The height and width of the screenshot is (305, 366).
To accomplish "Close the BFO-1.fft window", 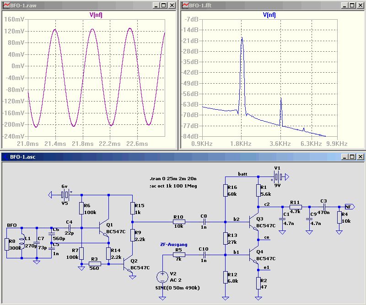I will (x=360, y=5).
